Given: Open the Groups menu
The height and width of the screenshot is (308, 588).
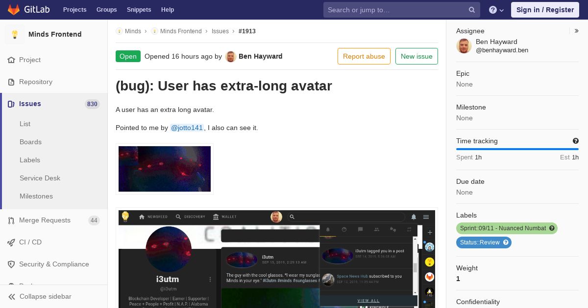Looking at the screenshot, I should coord(106,10).
